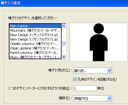Viewport: 128px width, 105px height.
Task: Select the Man marker design
Action: click(35, 26)
